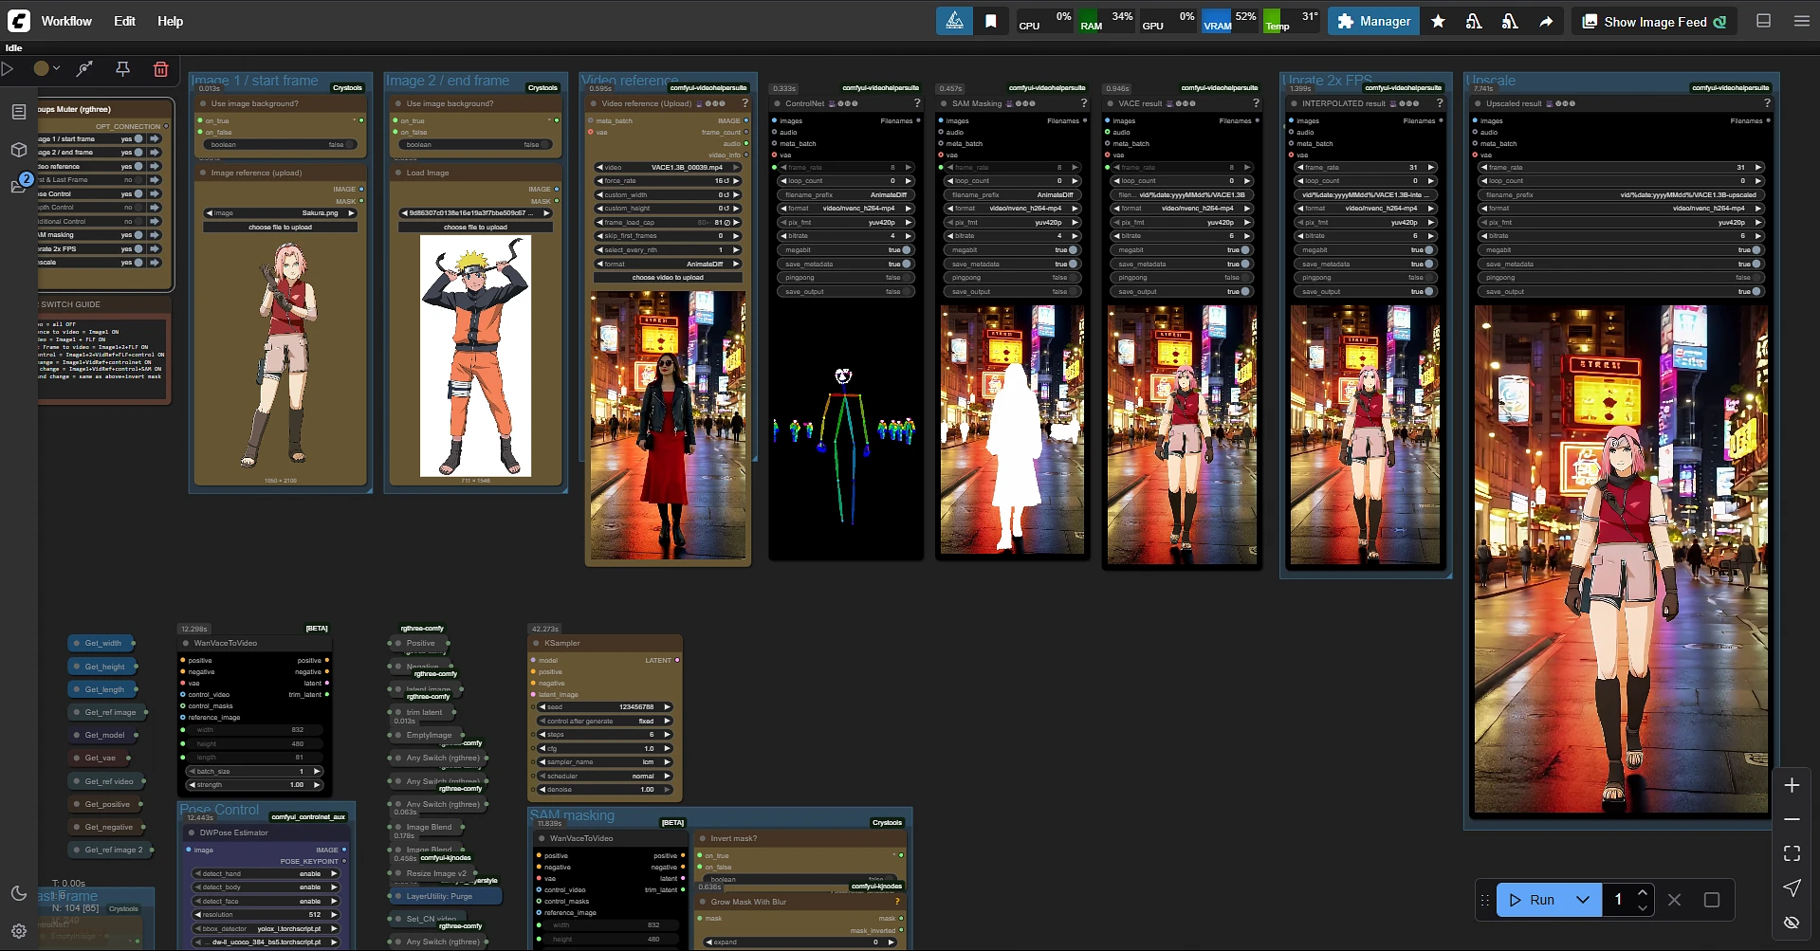This screenshot has height=951, width=1820.
Task: Click the star favorites icon near Manager
Action: pos(1438,21)
